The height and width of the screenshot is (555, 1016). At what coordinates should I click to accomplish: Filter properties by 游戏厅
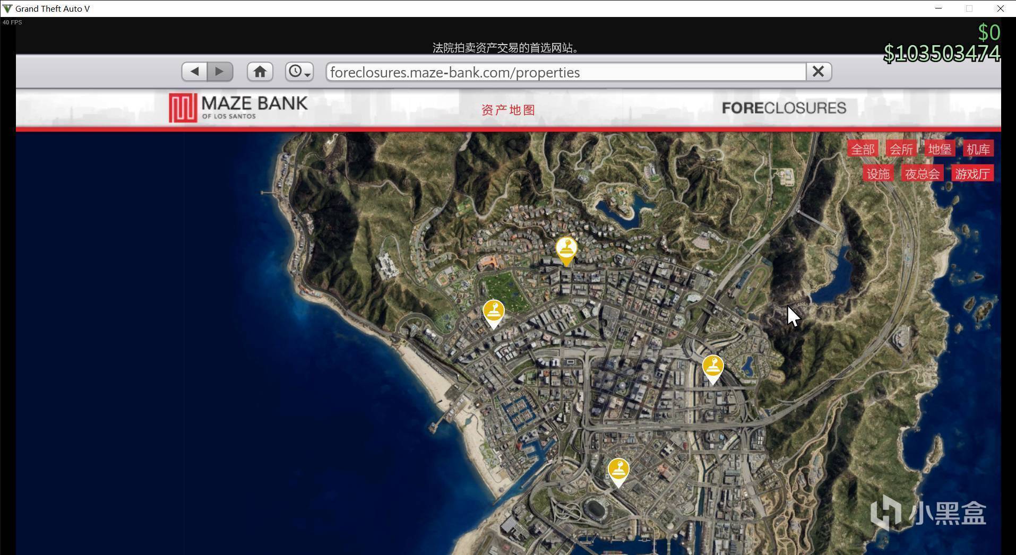click(x=972, y=174)
